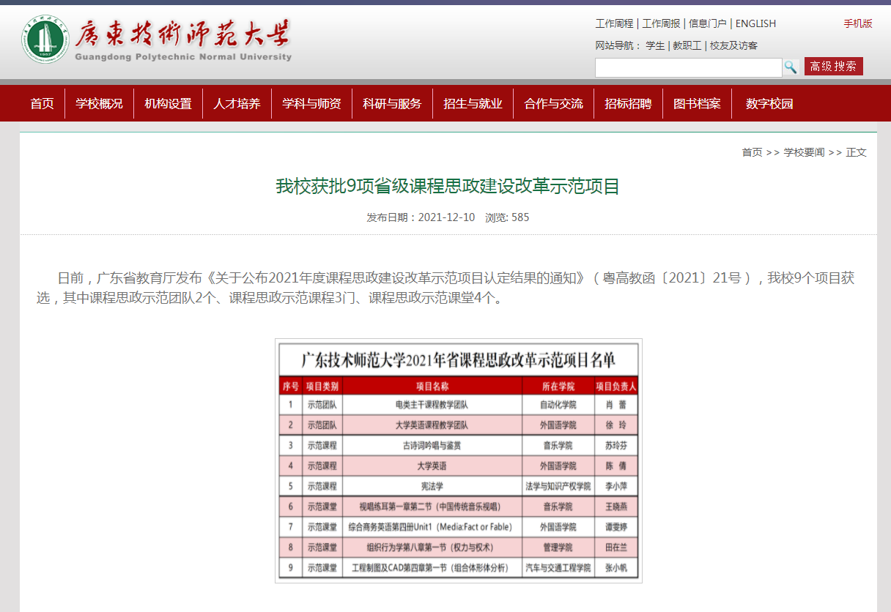Viewport: 891px width, 612px height.
Task: Select the 科研与服务 menu item
Action: [x=392, y=104]
